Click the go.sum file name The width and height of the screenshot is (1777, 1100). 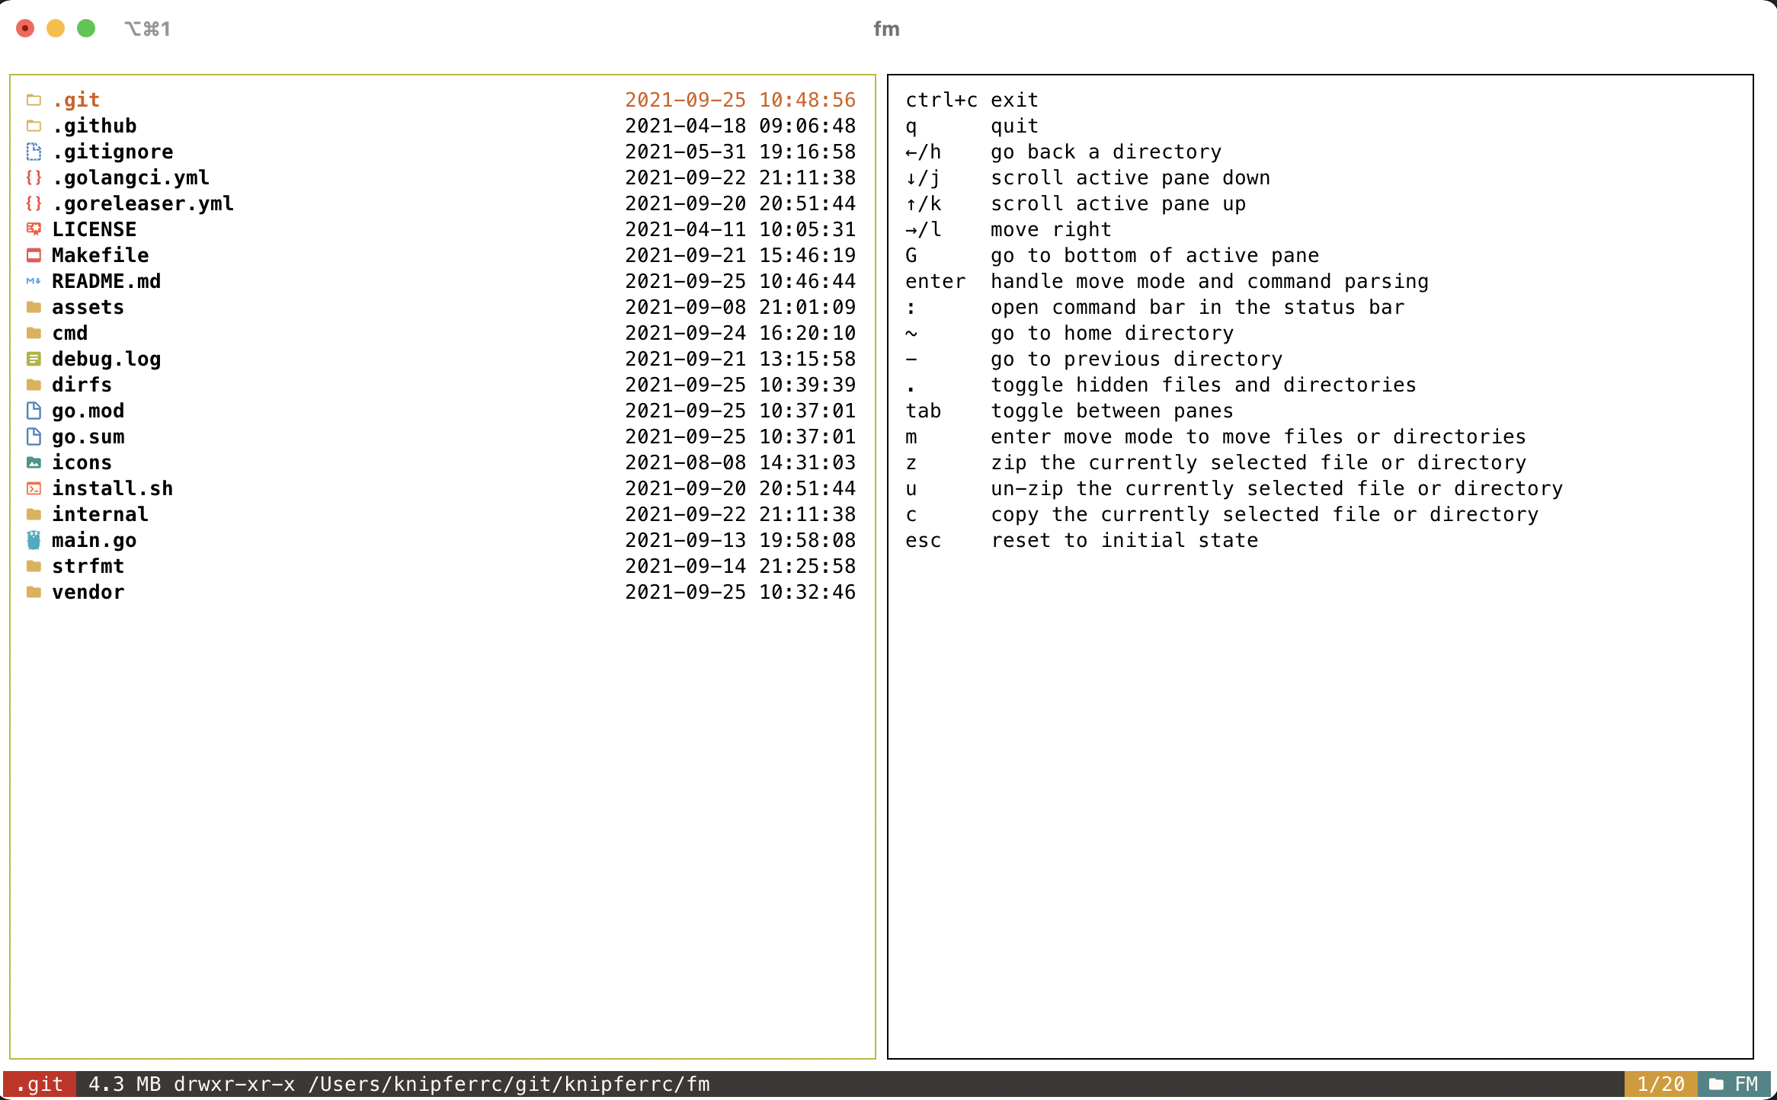coord(88,436)
